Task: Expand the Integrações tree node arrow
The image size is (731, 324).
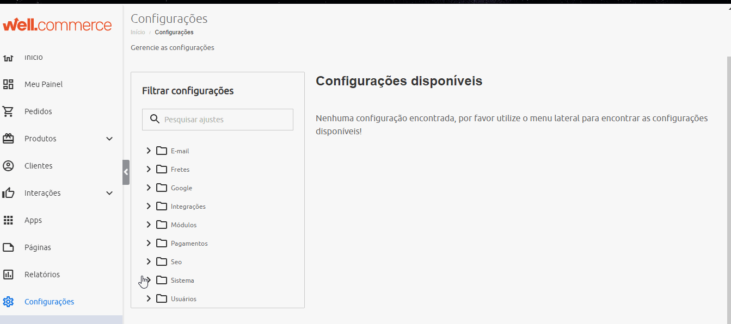Action: (149, 206)
